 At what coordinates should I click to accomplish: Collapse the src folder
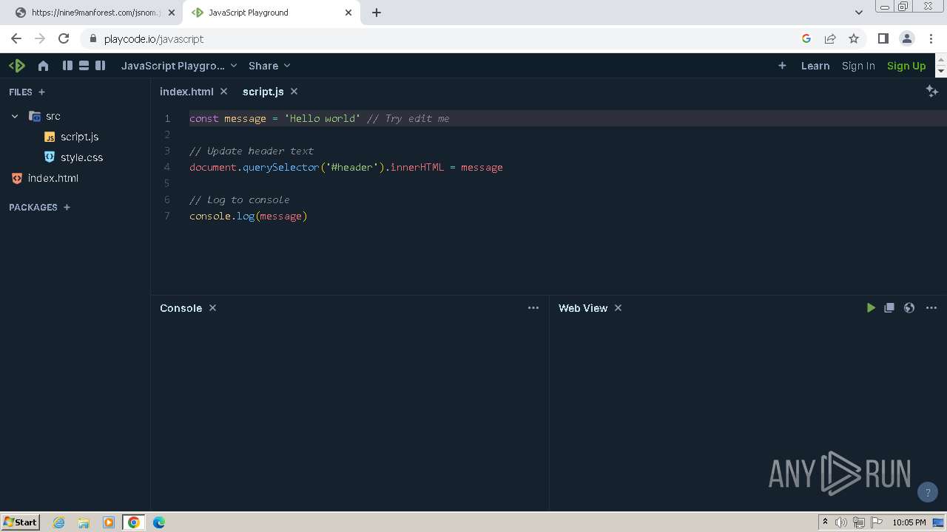click(15, 116)
